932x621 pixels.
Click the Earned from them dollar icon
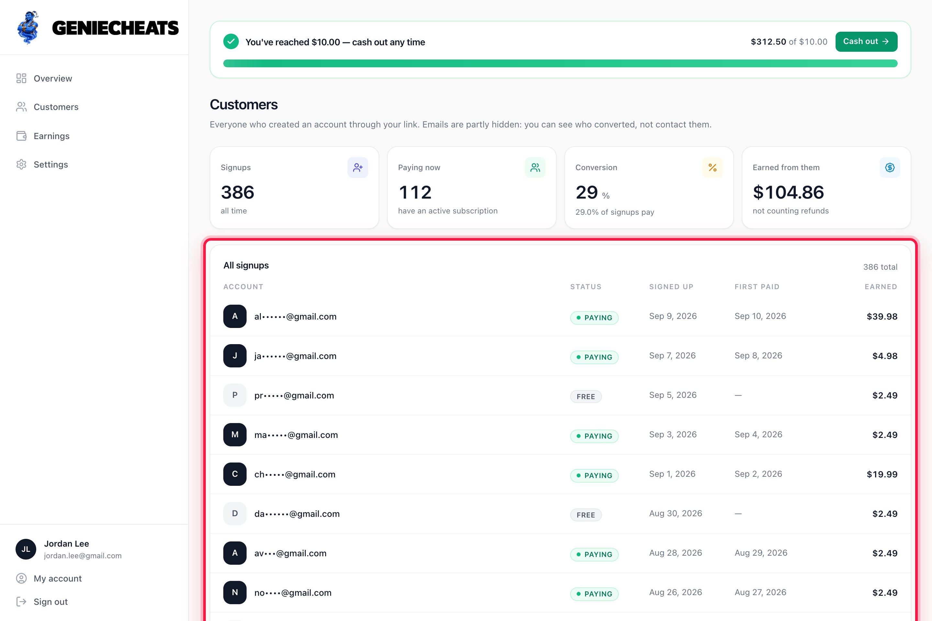point(890,168)
